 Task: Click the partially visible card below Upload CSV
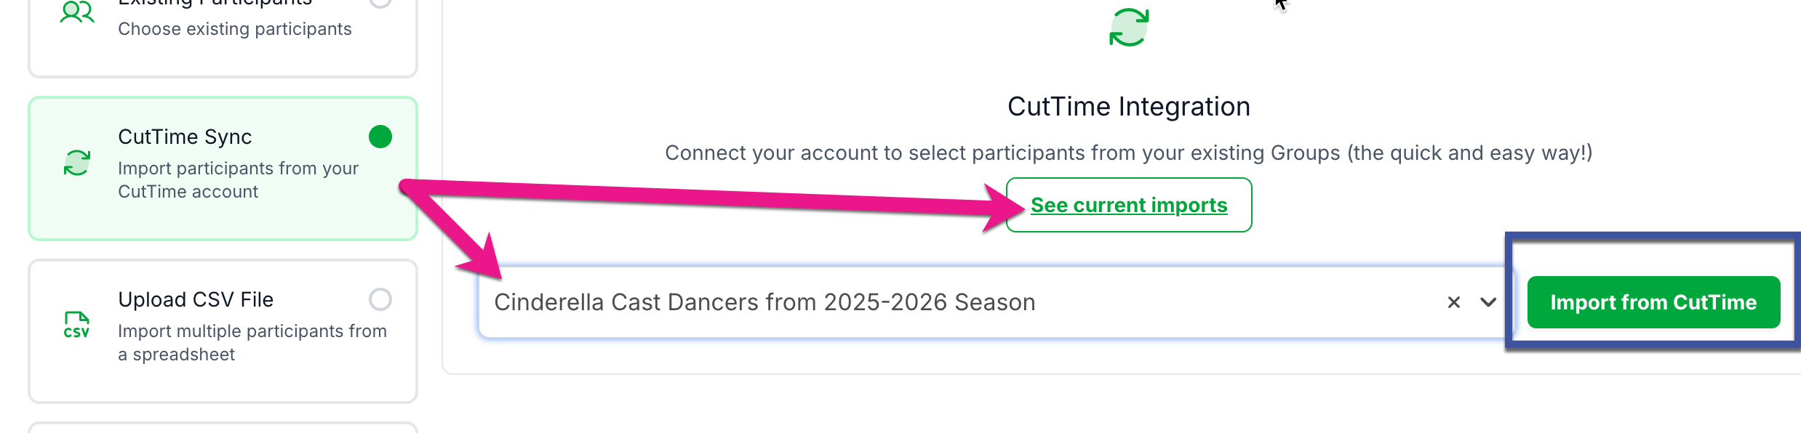(223, 427)
